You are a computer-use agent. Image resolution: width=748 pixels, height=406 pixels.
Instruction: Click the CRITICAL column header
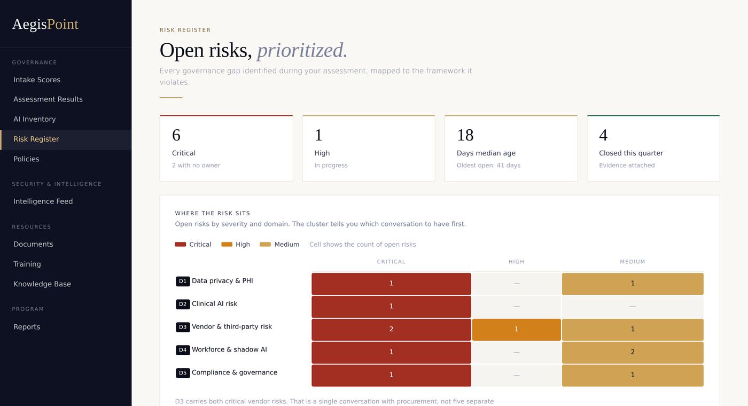(x=391, y=262)
